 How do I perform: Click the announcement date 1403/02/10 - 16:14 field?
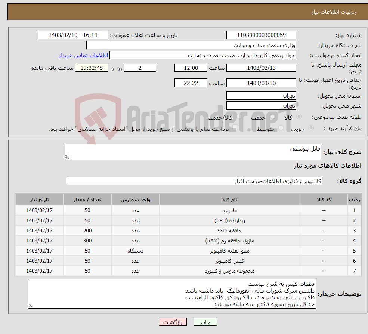click(73, 35)
